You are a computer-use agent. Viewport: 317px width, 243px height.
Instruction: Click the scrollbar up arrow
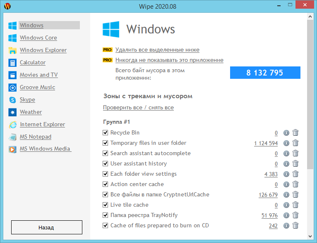(310, 17)
